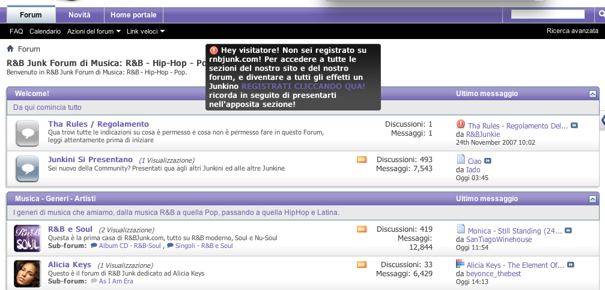Open the Ricerca avanzata link
This screenshot has height=290, width=605.
click(572, 31)
